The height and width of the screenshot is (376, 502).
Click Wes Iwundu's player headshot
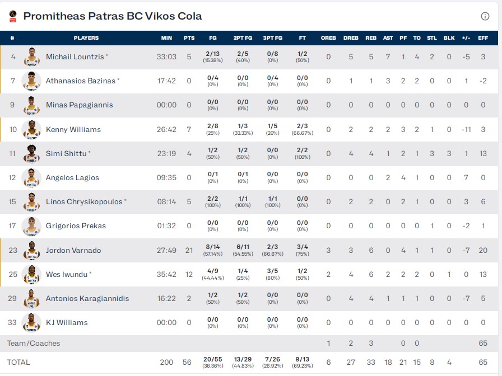(x=31, y=274)
